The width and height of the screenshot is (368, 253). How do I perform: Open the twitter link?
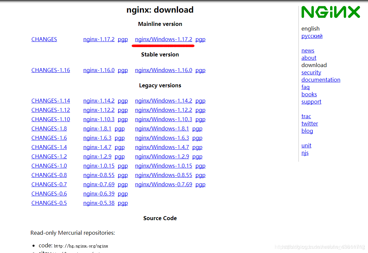310,124
